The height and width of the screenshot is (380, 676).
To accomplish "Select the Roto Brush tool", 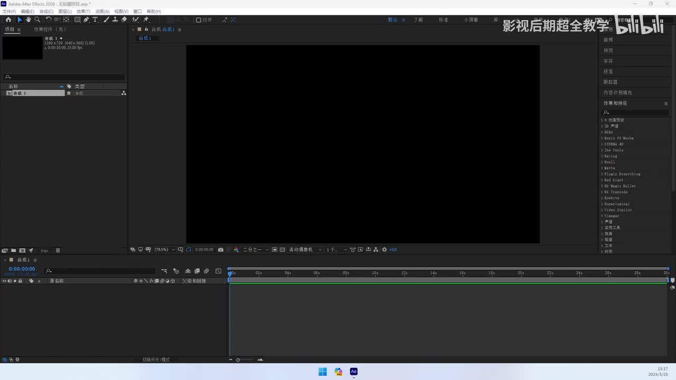I will pyautogui.click(x=136, y=20).
